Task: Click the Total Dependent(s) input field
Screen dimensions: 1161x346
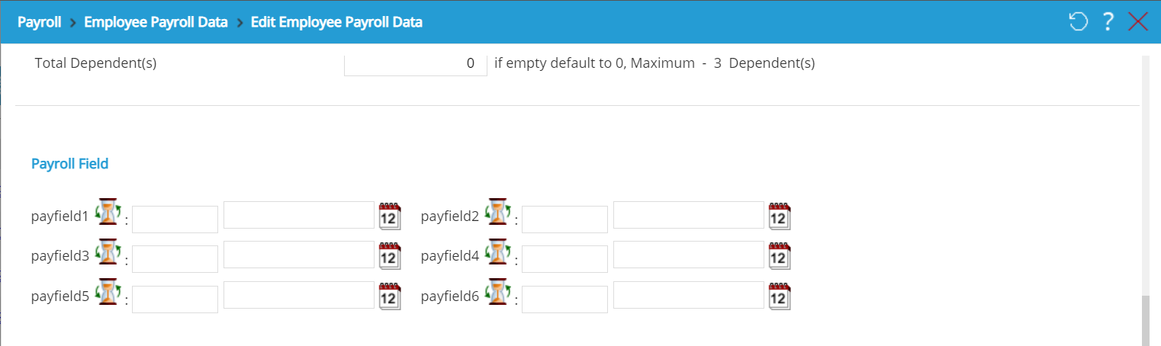Action: (x=416, y=64)
